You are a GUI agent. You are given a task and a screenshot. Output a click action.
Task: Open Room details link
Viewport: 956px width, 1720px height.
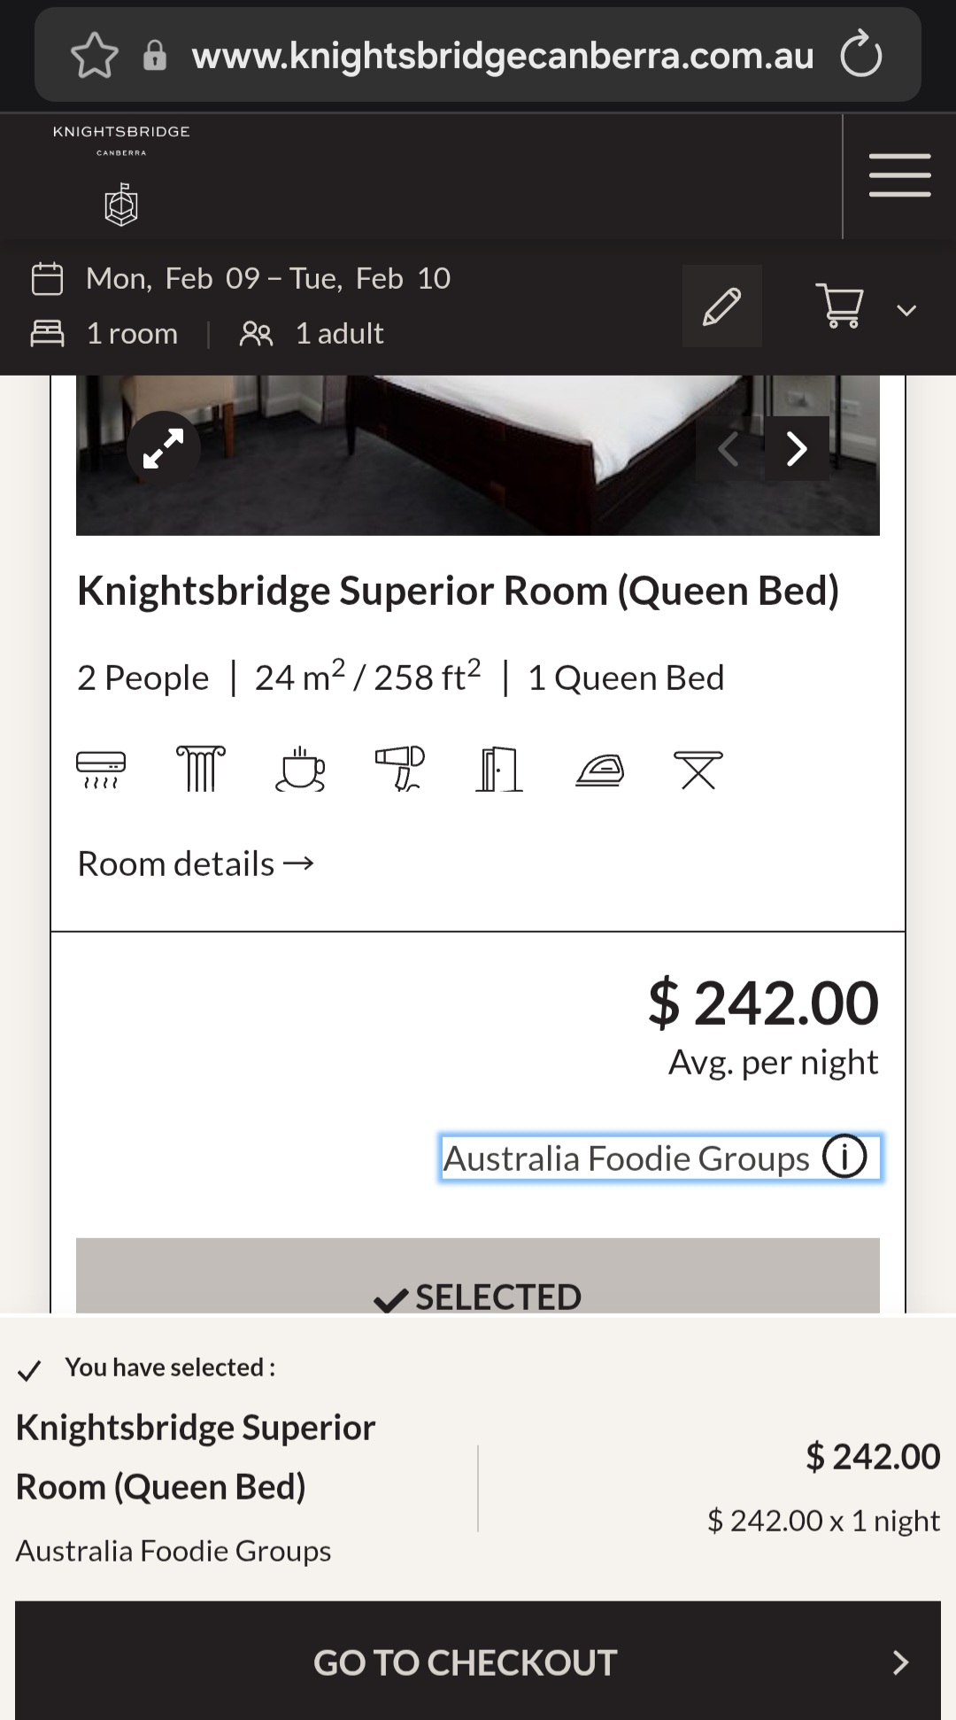pyautogui.click(x=196, y=864)
